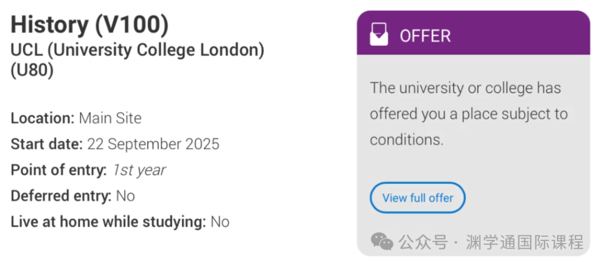Click the envelope icon in OFFER header
Image resolution: width=603 pixels, height=266 pixels.
379,36
